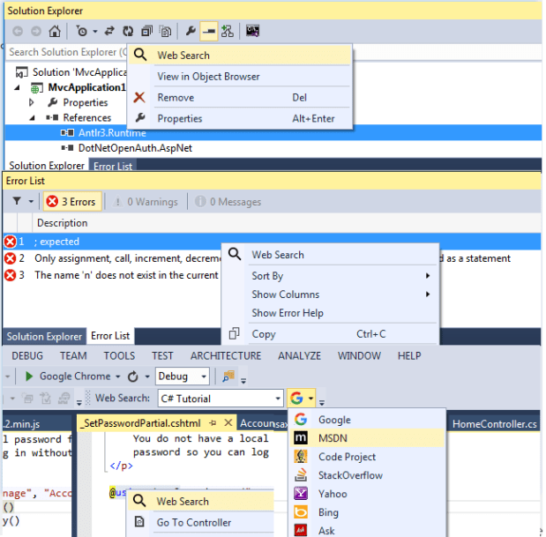Click the Pending Changes Filter clock icon
This screenshot has width=546, height=537.
point(81,32)
